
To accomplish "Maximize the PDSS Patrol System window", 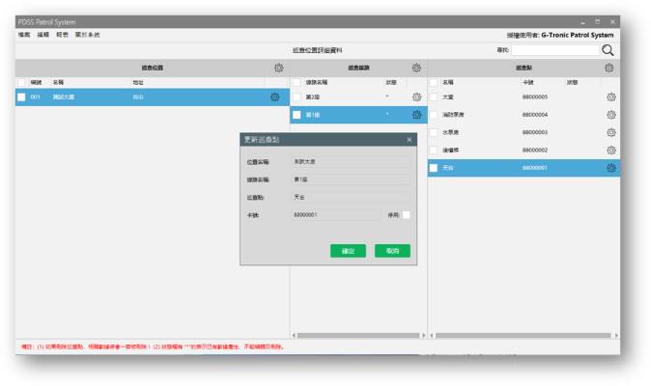I will pos(598,22).
